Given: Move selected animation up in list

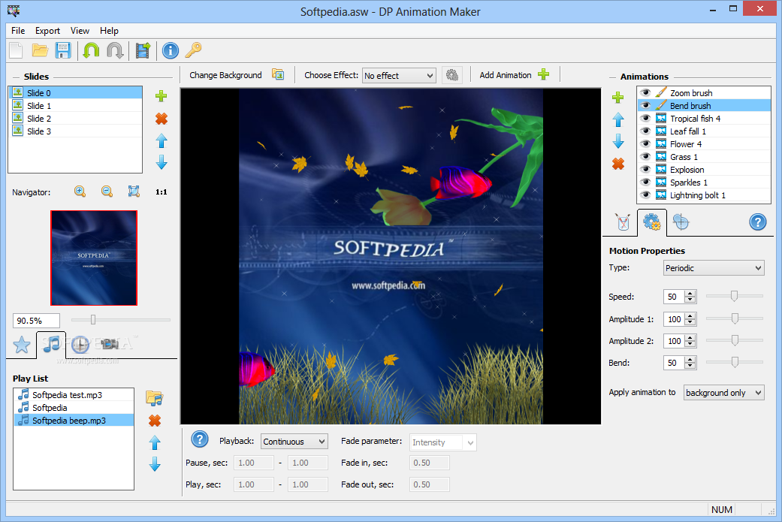Looking at the screenshot, I should tap(618, 119).
